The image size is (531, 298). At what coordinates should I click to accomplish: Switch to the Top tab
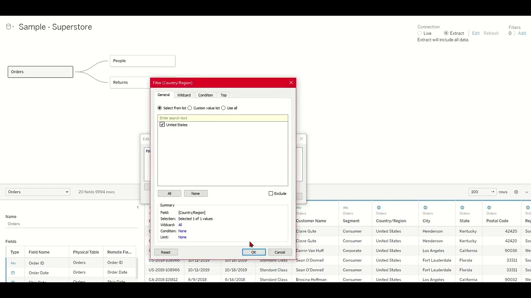pos(224,95)
